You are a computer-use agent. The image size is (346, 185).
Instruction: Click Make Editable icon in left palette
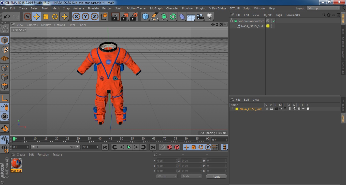(5, 28)
